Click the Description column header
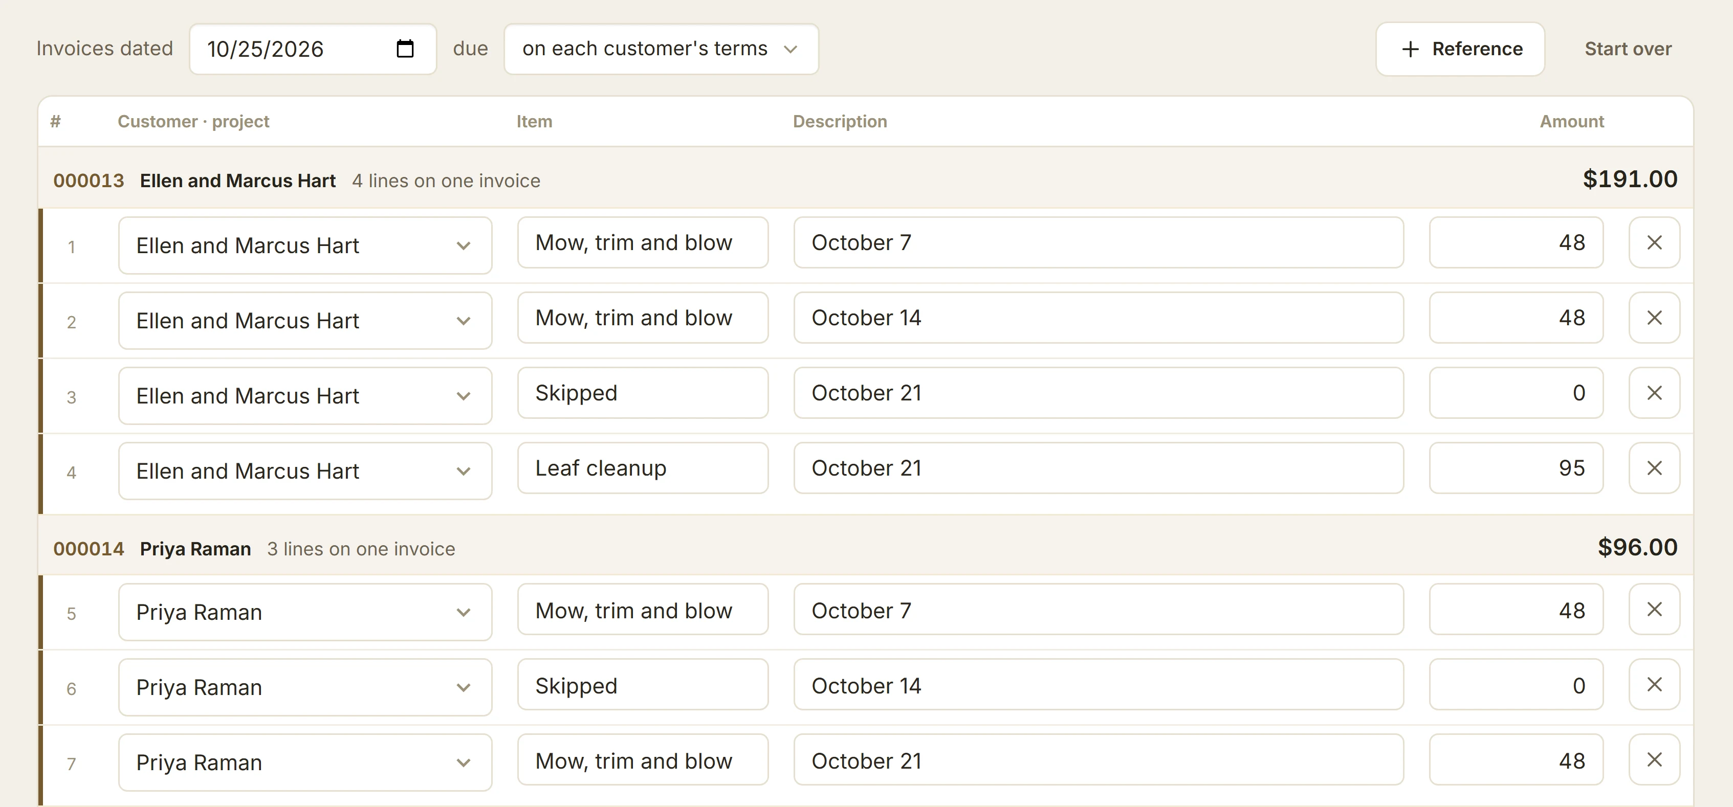Viewport: 1733px width, 807px height. point(840,122)
